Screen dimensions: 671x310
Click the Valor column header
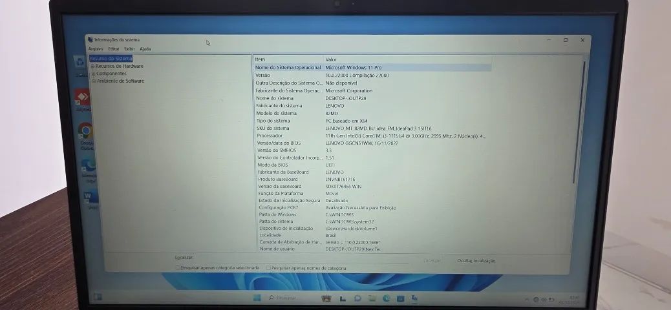click(x=407, y=59)
